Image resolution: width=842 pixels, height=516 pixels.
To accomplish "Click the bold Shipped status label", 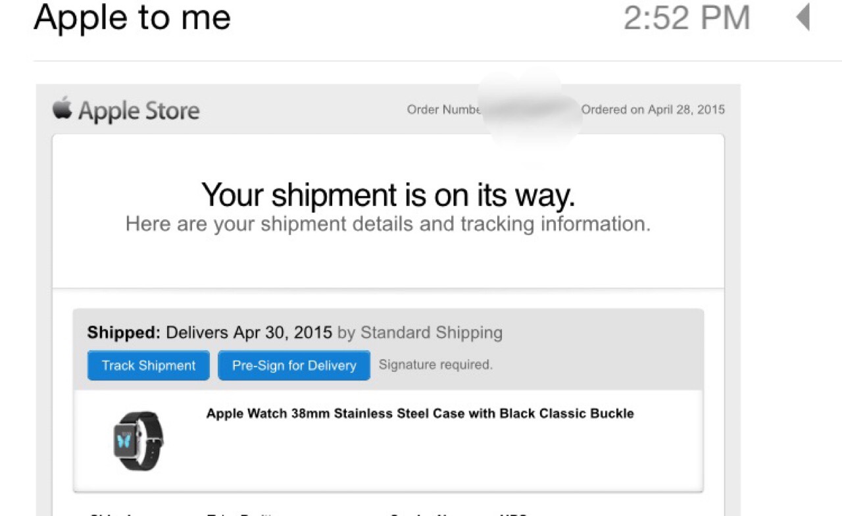I will pyautogui.click(x=124, y=332).
